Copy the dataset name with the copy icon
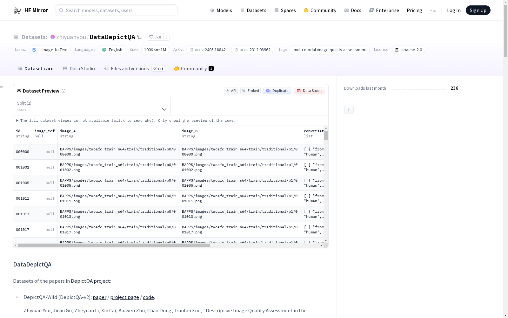 pyautogui.click(x=139, y=37)
